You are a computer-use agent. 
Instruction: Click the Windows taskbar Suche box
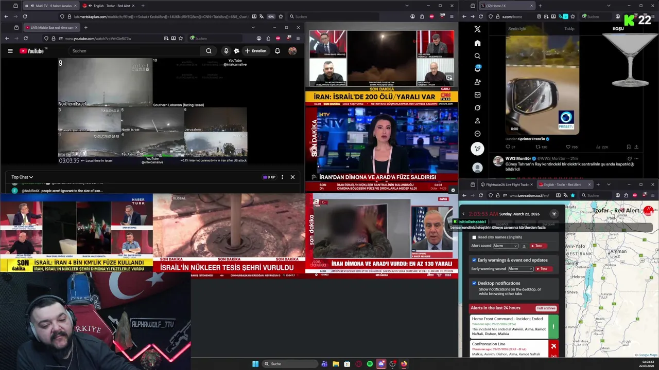click(x=290, y=364)
